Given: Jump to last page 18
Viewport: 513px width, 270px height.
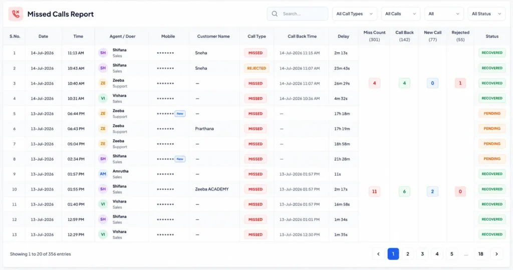Looking at the screenshot, I should tap(480, 253).
